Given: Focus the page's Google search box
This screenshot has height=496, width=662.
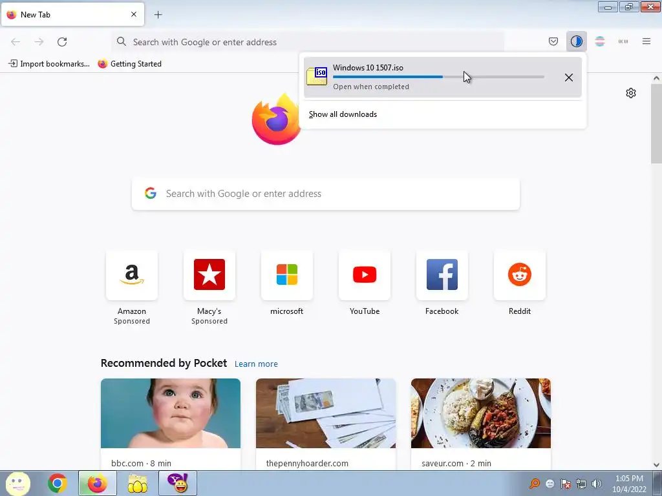Looking at the screenshot, I should [326, 194].
